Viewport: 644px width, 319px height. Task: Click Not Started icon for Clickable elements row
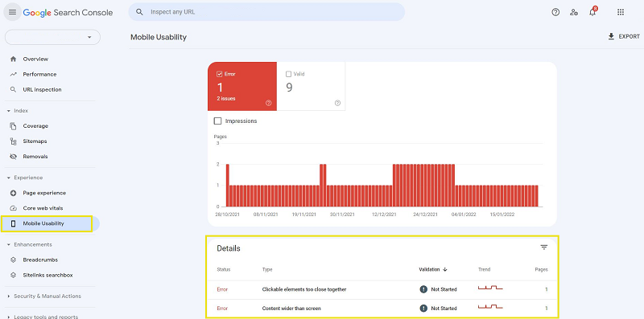[423, 289]
